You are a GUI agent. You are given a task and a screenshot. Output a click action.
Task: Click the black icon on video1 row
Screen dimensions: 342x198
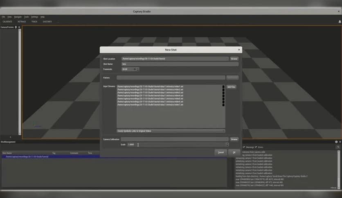pyautogui.click(x=223, y=87)
